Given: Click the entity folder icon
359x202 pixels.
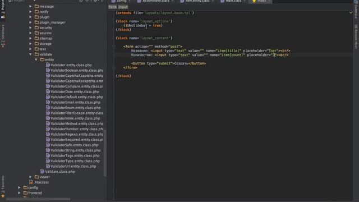Looking at the screenshot, I should (43, 59).
